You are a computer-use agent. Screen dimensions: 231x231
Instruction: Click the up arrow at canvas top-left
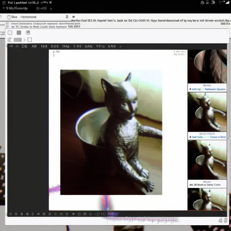pos(54,54)
